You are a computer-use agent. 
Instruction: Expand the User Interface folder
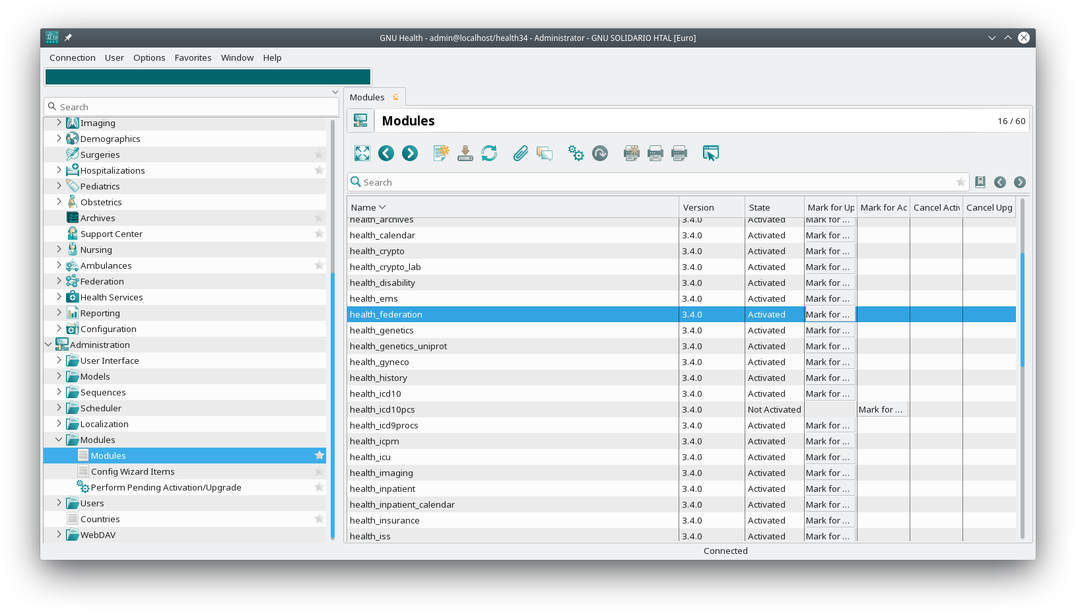click(x=59, y=360)
